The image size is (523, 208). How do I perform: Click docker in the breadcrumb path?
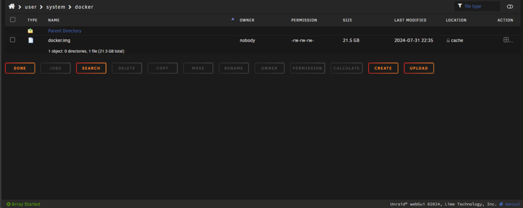(x=84, y=7)
